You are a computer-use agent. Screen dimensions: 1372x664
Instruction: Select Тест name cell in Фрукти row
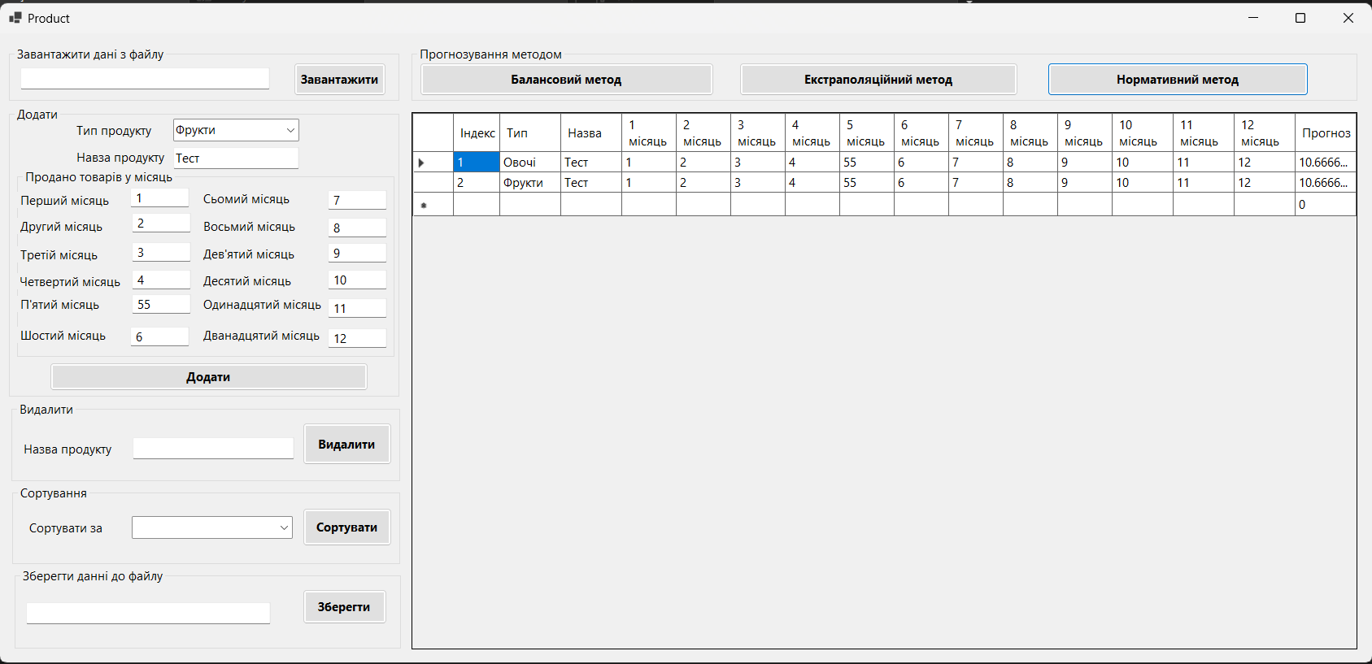coord(591,183)
